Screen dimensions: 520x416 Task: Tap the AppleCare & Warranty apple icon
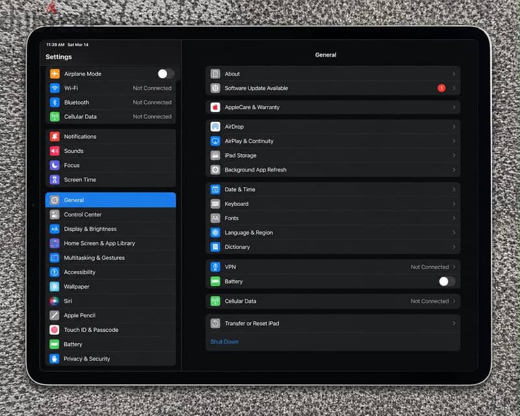(x=215, y=107)
